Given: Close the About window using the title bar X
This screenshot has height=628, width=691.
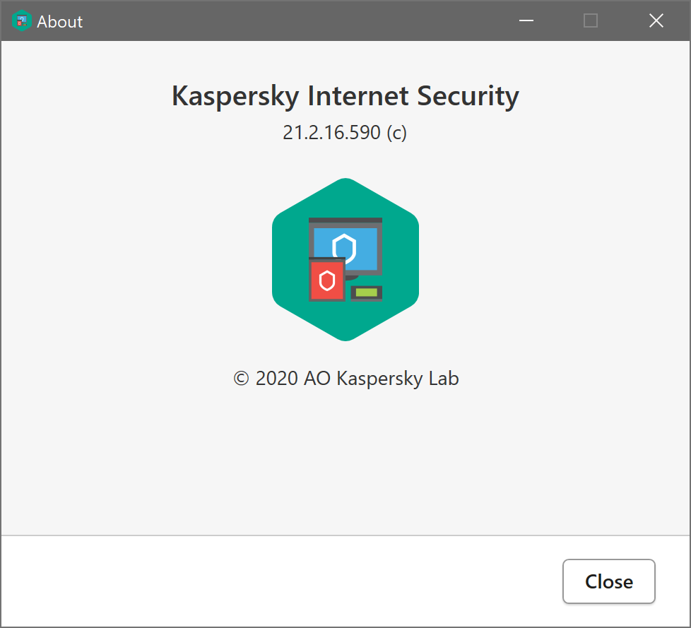Looking at the screenshot, I should 656,21.
